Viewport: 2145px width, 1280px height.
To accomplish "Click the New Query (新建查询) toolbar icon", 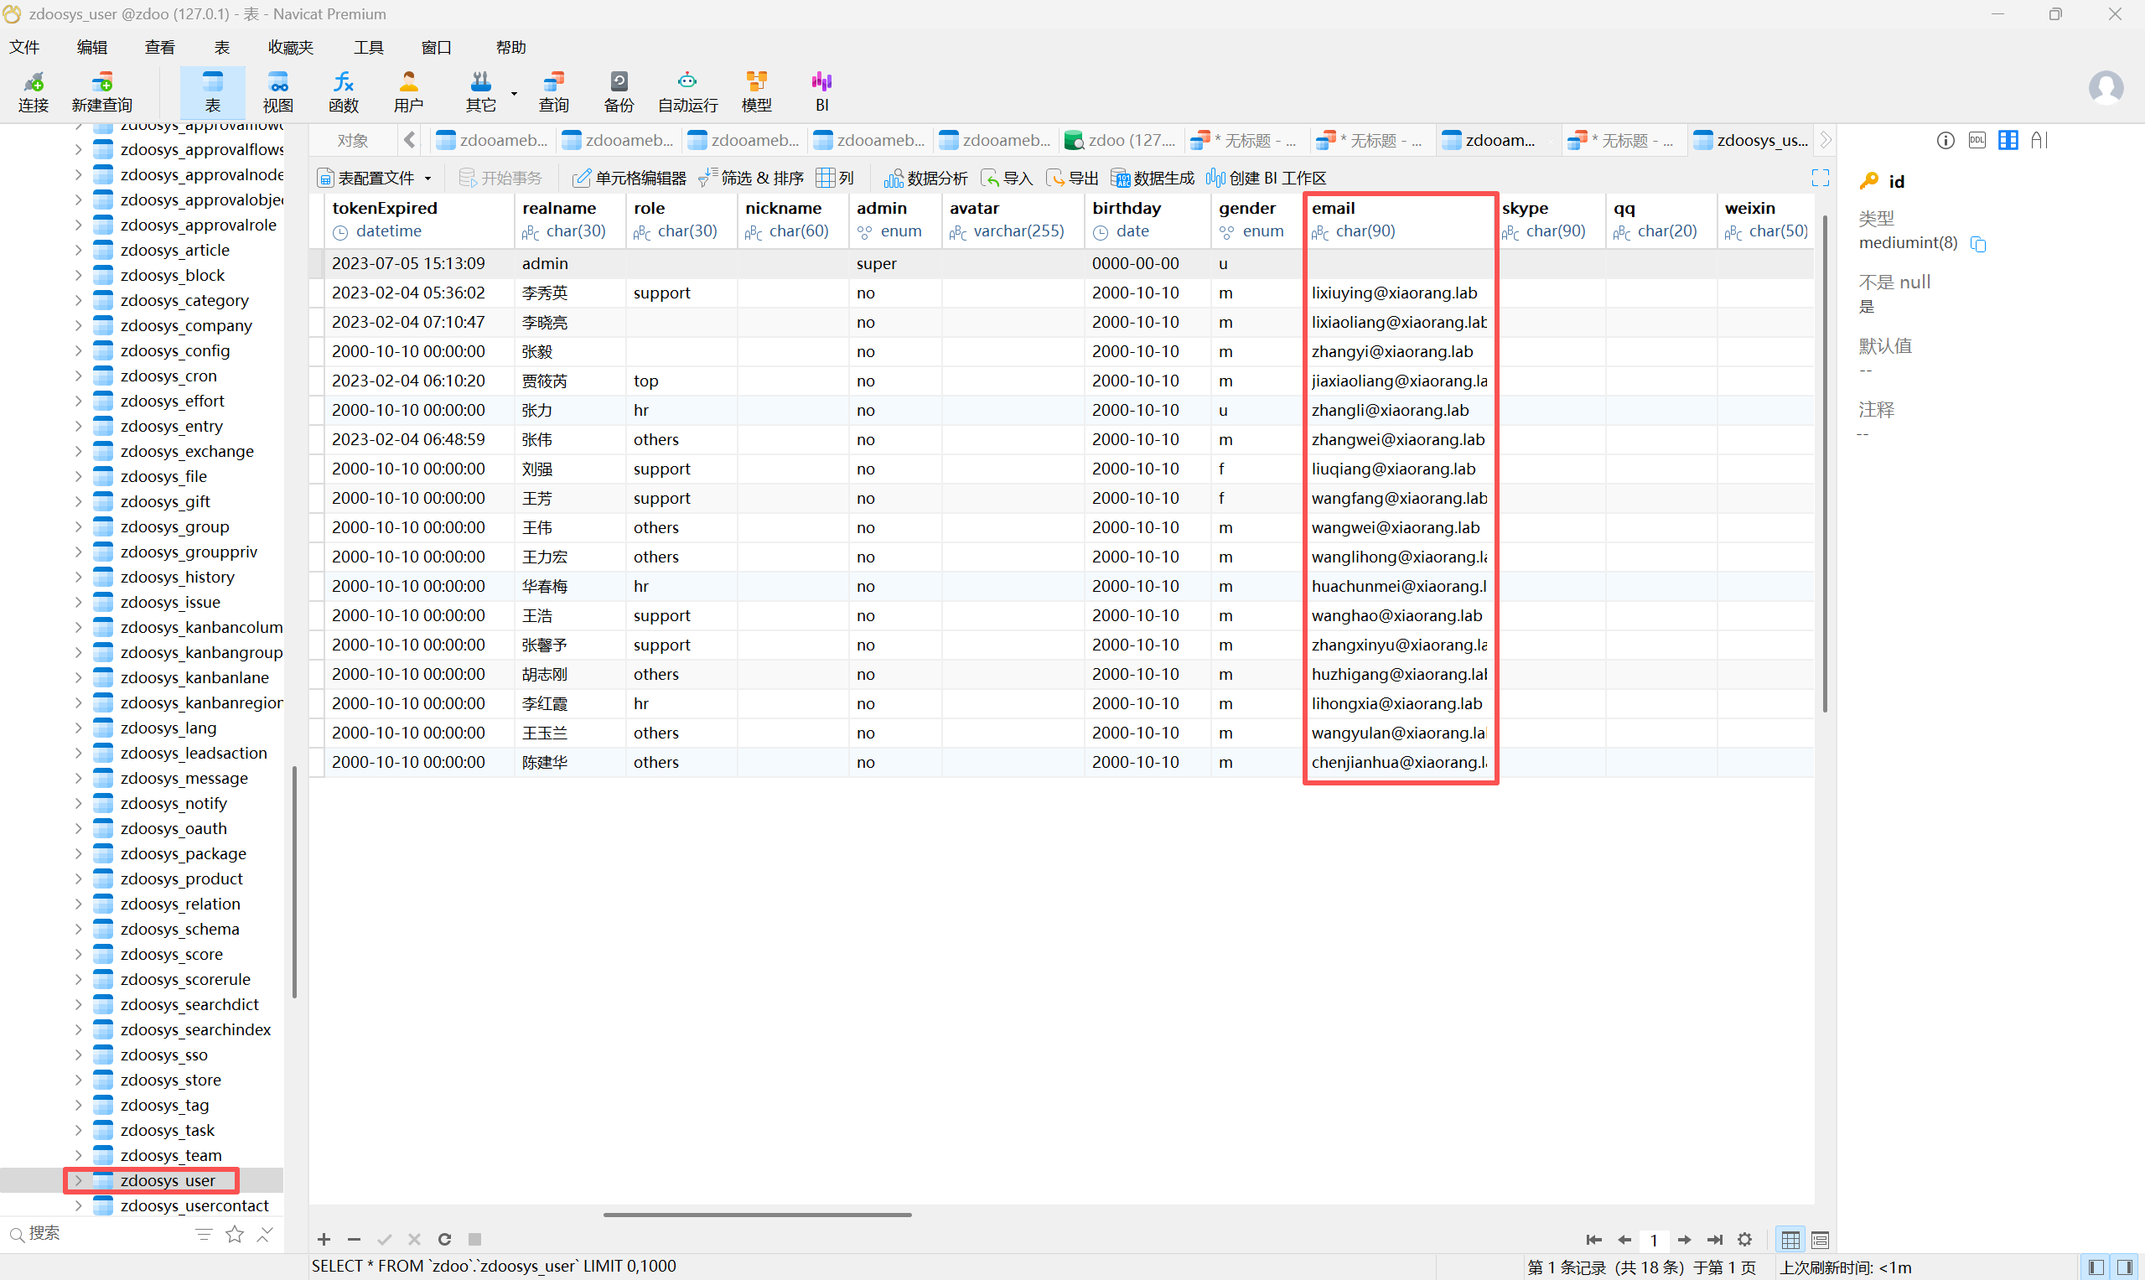I will [x=101, y=91].
